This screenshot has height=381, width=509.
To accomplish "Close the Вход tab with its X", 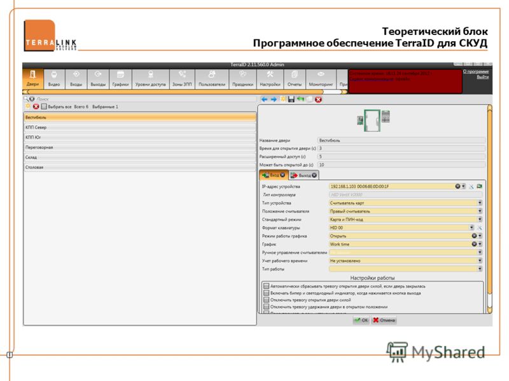I will (x=282, y=175).
